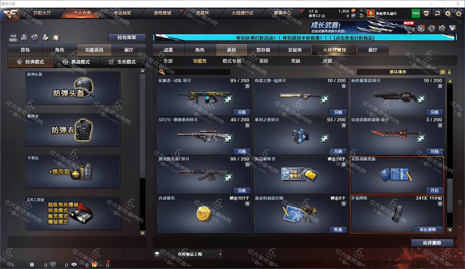Open the ranking podium icon

24,37
